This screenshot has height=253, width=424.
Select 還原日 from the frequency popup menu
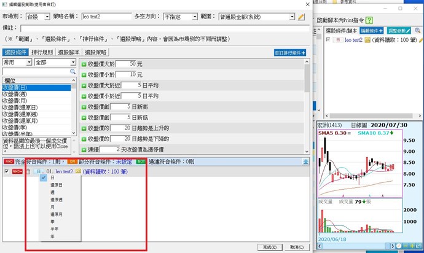[x=56, y=184]
